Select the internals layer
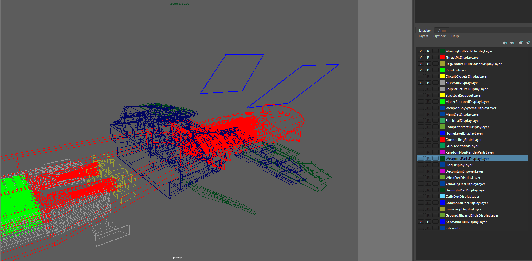The width and height of the screenshot is (532, 261). coord(453,228)
